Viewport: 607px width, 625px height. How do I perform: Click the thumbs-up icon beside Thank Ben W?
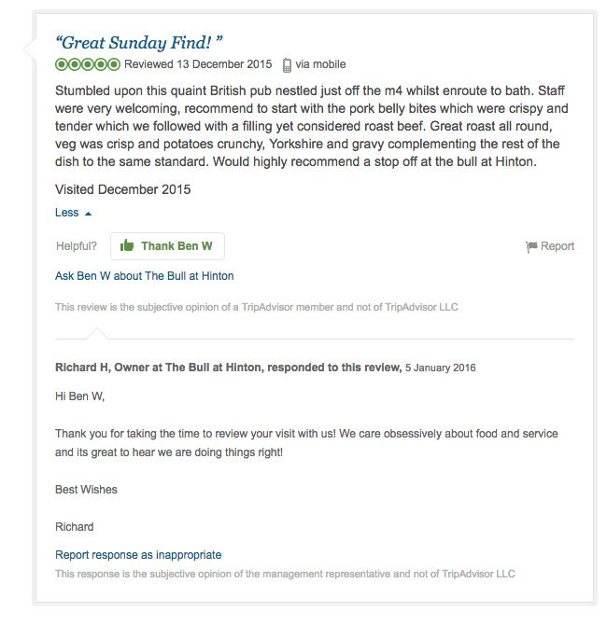pos(127,245)
